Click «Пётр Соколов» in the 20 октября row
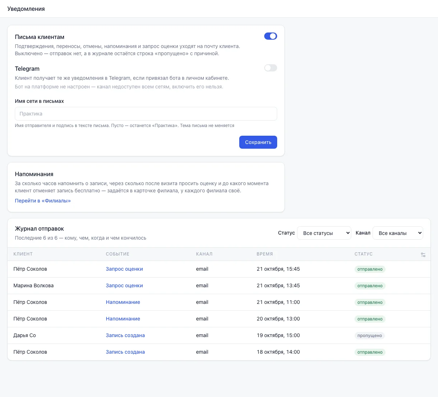 (30, 319)
